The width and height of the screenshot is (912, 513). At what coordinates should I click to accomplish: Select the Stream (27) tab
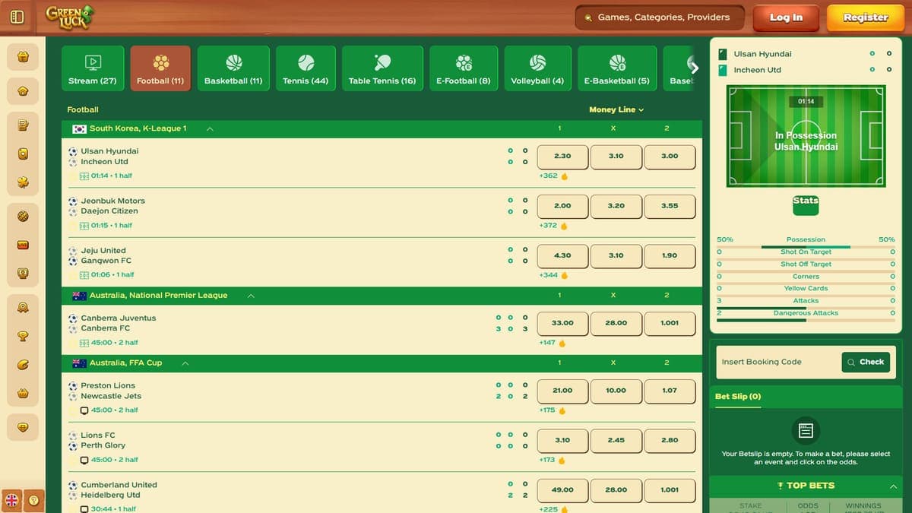coord(93,68)
